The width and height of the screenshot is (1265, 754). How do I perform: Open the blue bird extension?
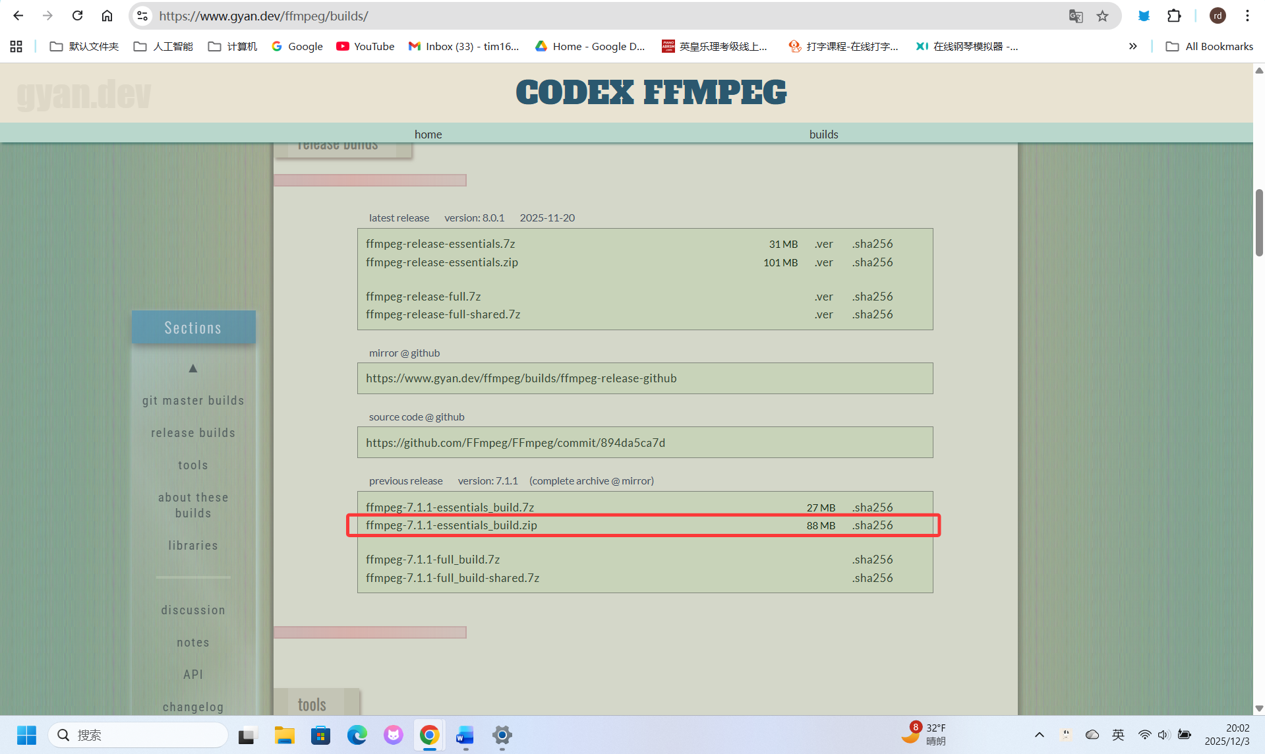1144,16
